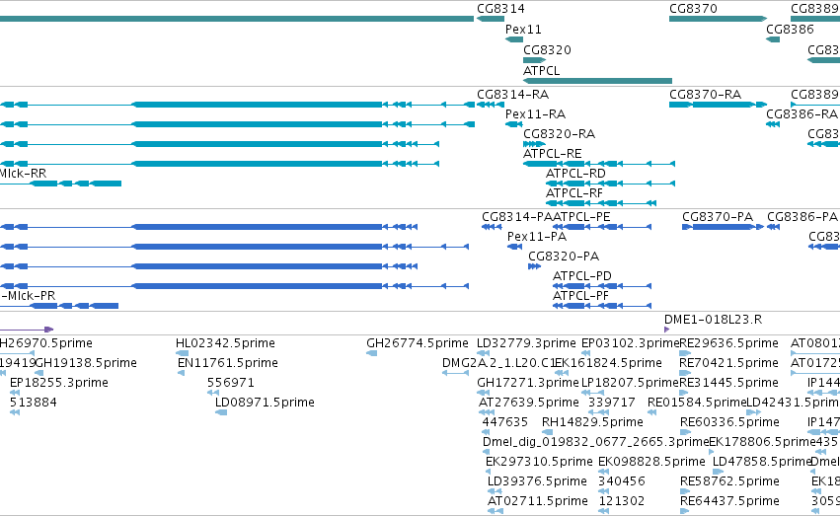Click transcript ATPCL-RF
This screenshot has height=516, width=840.
tap(573, 193)
